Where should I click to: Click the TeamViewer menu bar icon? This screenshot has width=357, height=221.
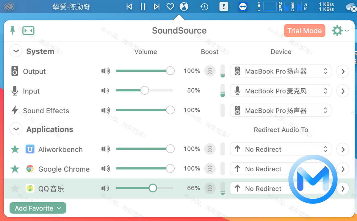click(243, 7)
